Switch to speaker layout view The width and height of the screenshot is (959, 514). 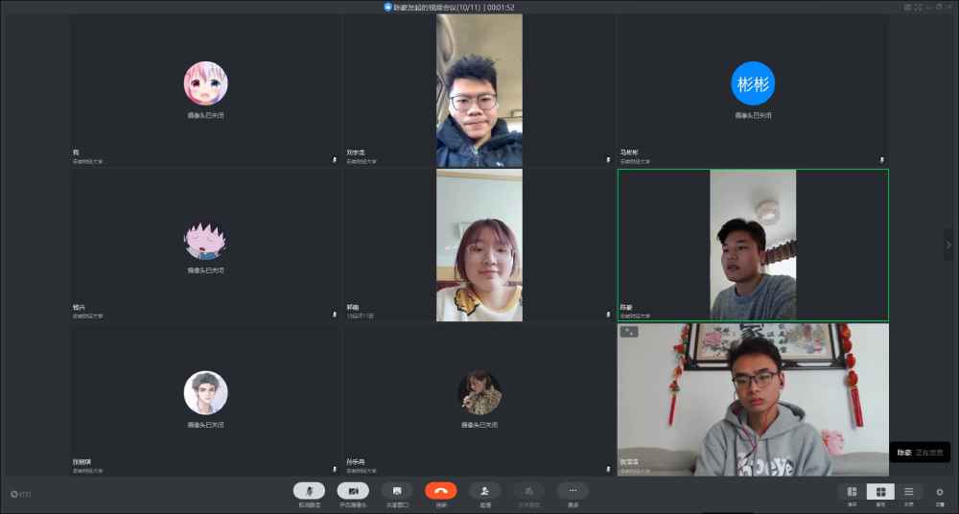852,492
